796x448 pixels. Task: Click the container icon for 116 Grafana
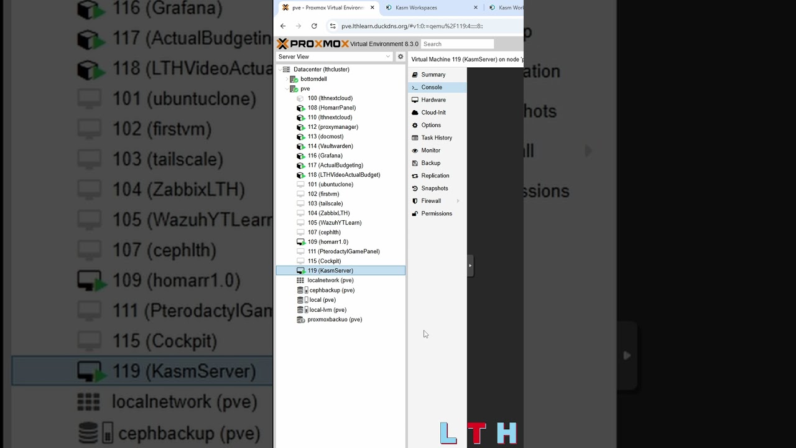[x=301, y=156]
